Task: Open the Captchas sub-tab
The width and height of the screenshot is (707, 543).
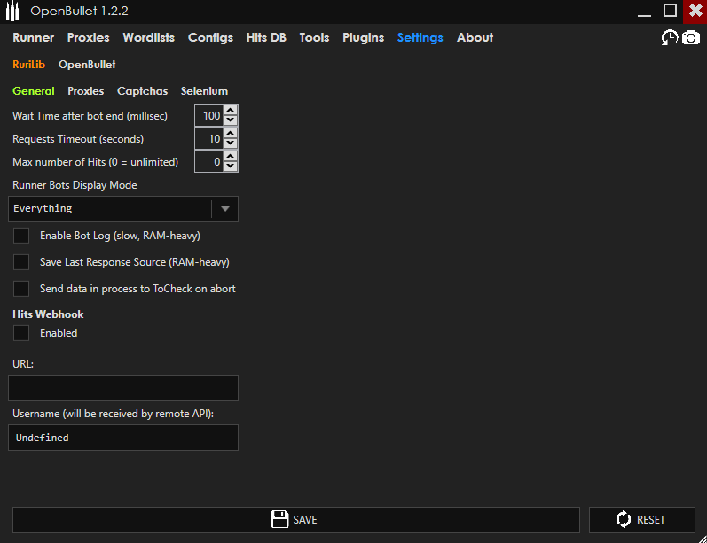Action: point(143,91)
